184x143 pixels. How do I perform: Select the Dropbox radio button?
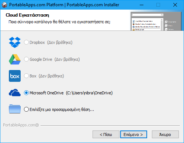pos(26,42)
